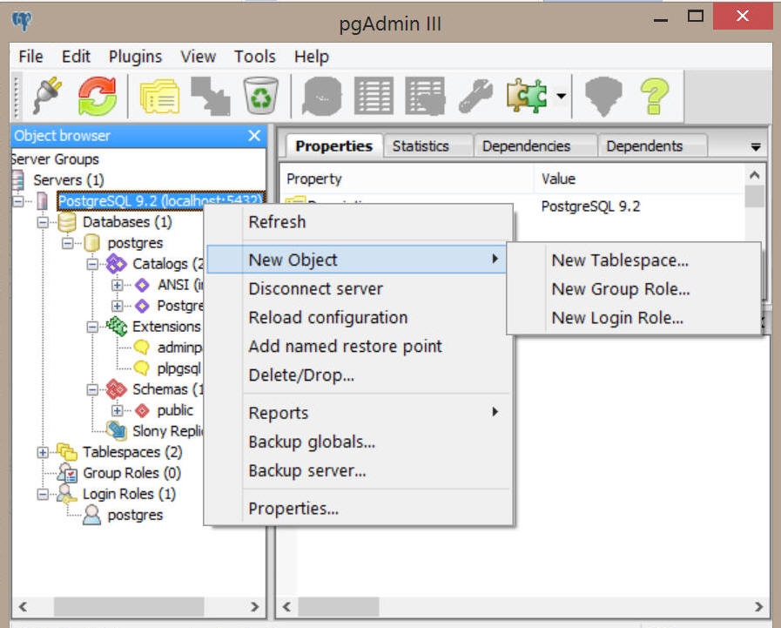Click the Object browser horizontal scrollbar right arrow

coord(254,606)
